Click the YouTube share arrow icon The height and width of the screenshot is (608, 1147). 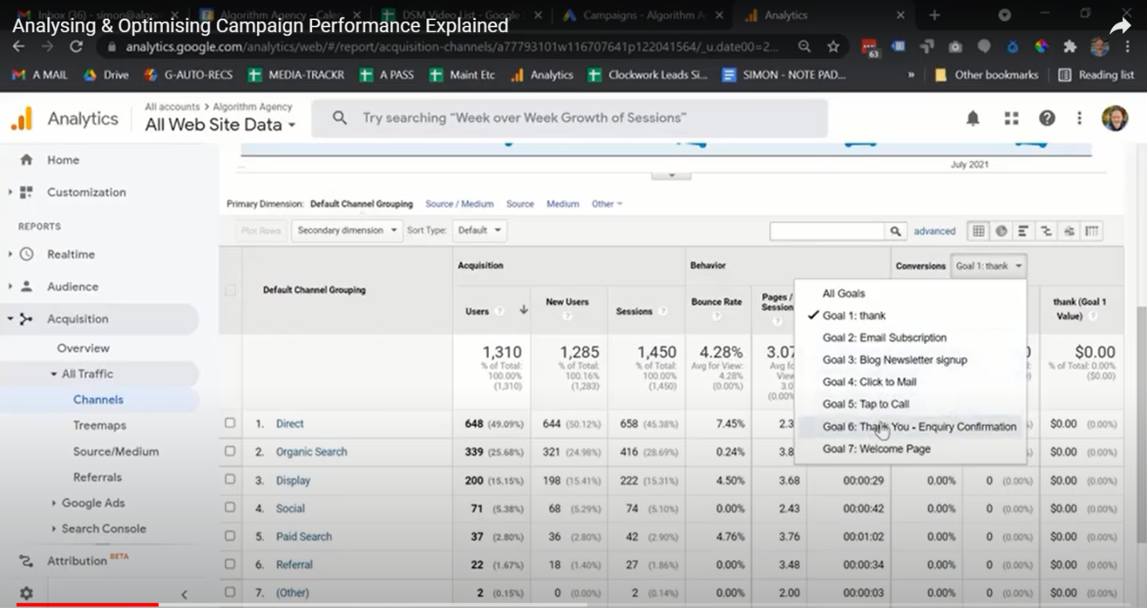click(1119, 26)
